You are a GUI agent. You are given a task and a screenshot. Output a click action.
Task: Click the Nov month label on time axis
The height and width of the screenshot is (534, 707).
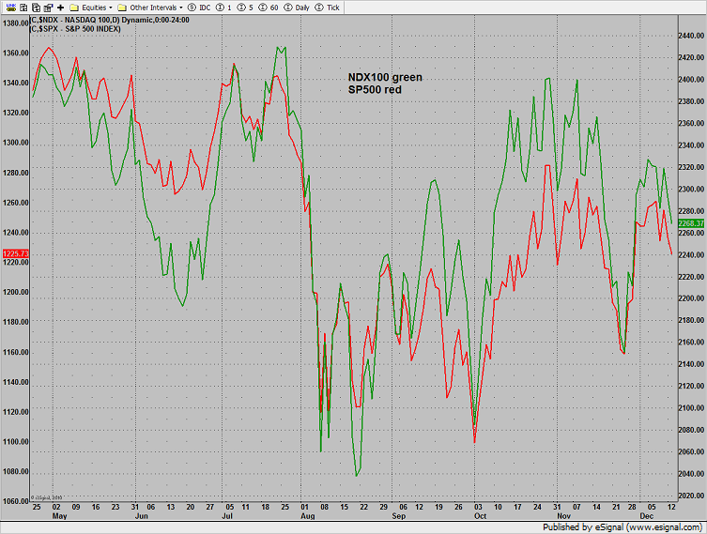(x=564, y=516)
